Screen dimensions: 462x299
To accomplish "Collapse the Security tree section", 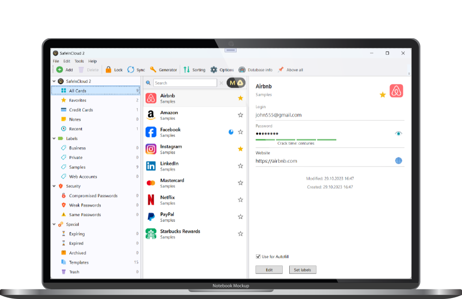I will coord(54,186).
